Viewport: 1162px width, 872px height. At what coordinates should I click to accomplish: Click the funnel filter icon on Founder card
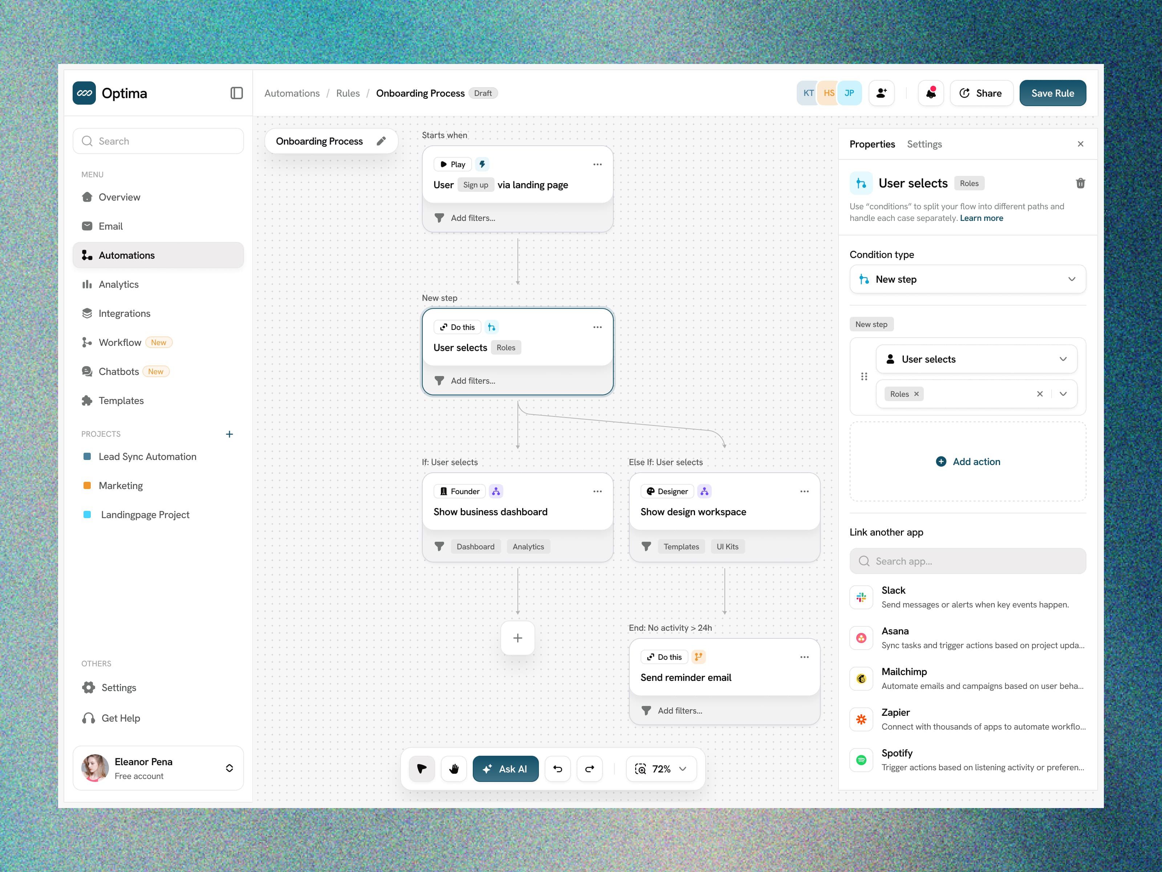pos(439,546)
